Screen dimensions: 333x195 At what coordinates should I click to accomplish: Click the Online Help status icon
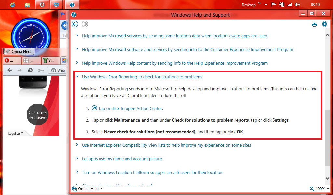[74, 188]
